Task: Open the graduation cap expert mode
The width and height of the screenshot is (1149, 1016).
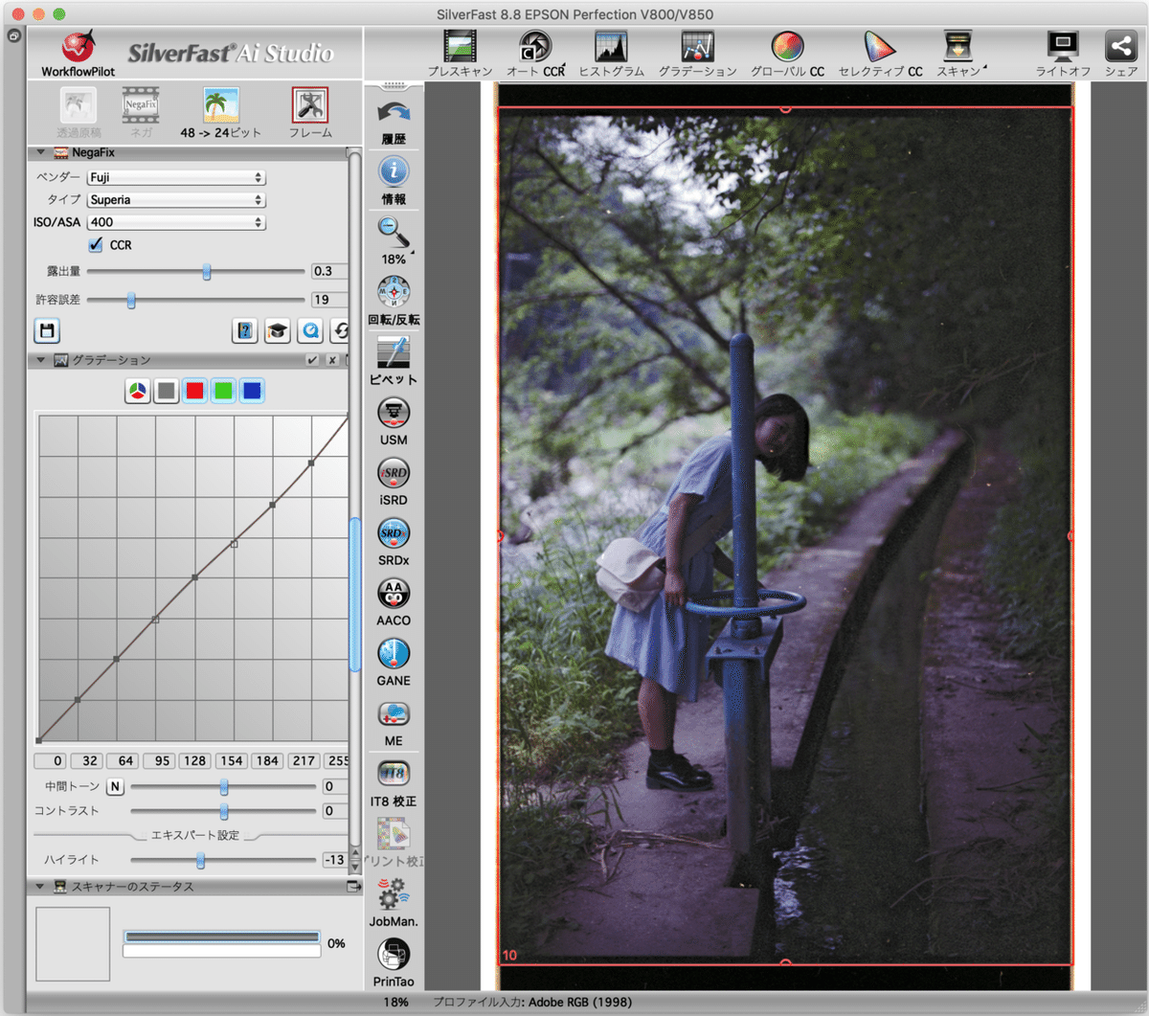Action: tap(278, 331)
